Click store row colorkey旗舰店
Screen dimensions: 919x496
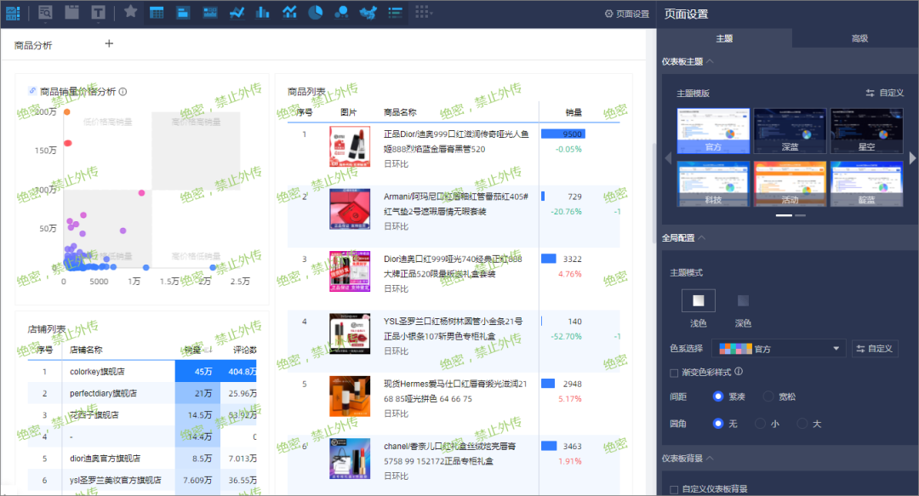pyautogui.click(x=142, y=371)
